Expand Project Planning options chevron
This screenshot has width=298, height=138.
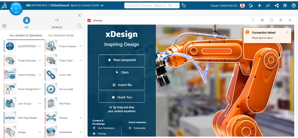40,75
